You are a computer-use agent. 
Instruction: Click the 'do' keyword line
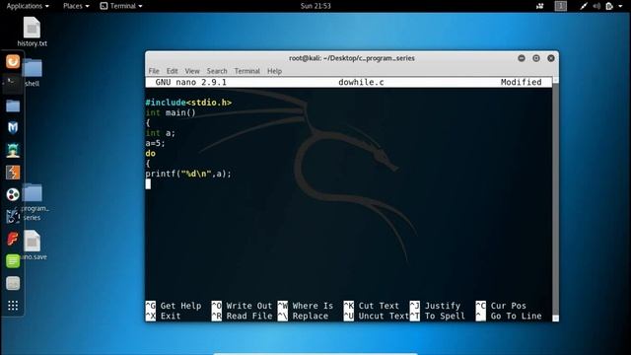click(151, 154)
